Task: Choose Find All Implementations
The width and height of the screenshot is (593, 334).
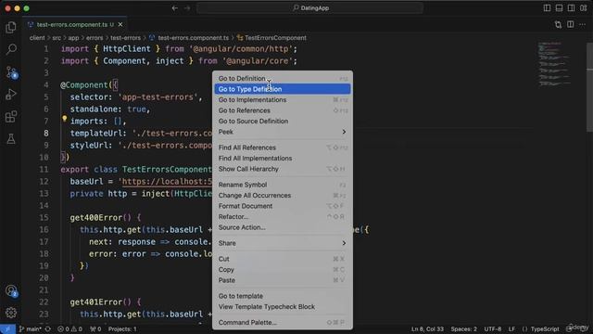Action: [283, 159]
